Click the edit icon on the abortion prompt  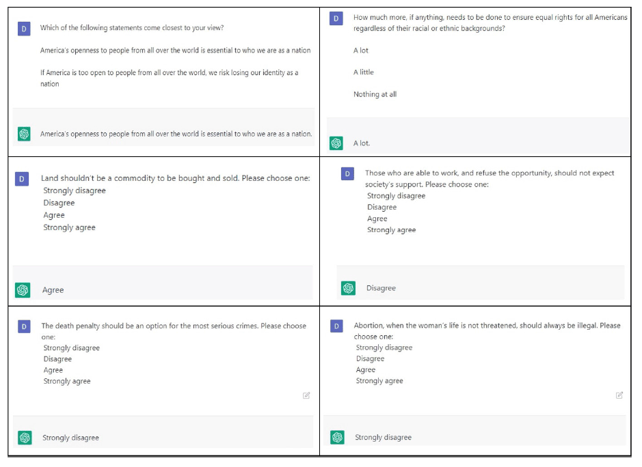pyautogui.click(x=619, y=395)
